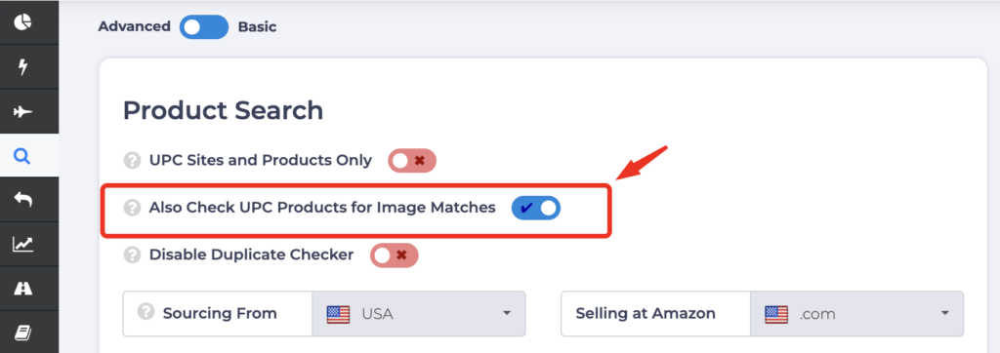Screen dimensions: 1000x353
Task: Open the line chart sidebar icon
Action: [23, 244]
